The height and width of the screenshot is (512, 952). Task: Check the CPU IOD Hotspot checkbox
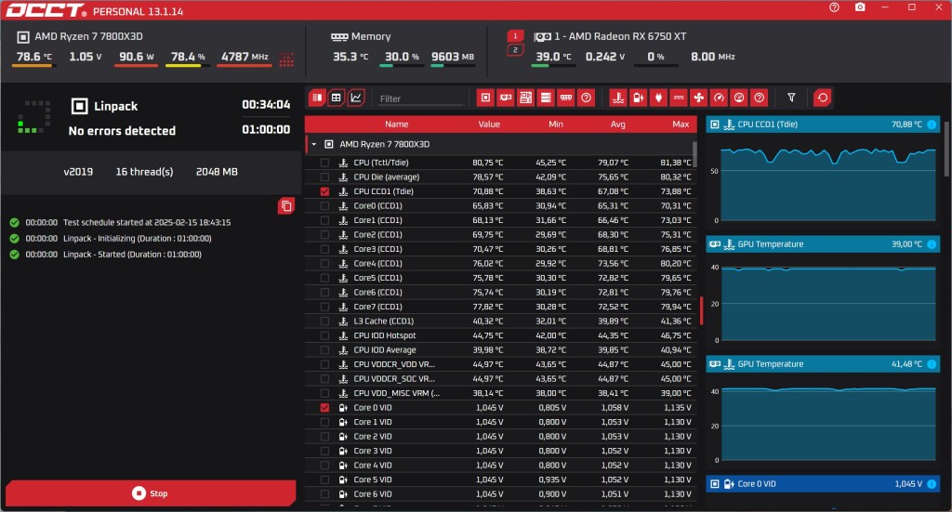click(324, 336)
